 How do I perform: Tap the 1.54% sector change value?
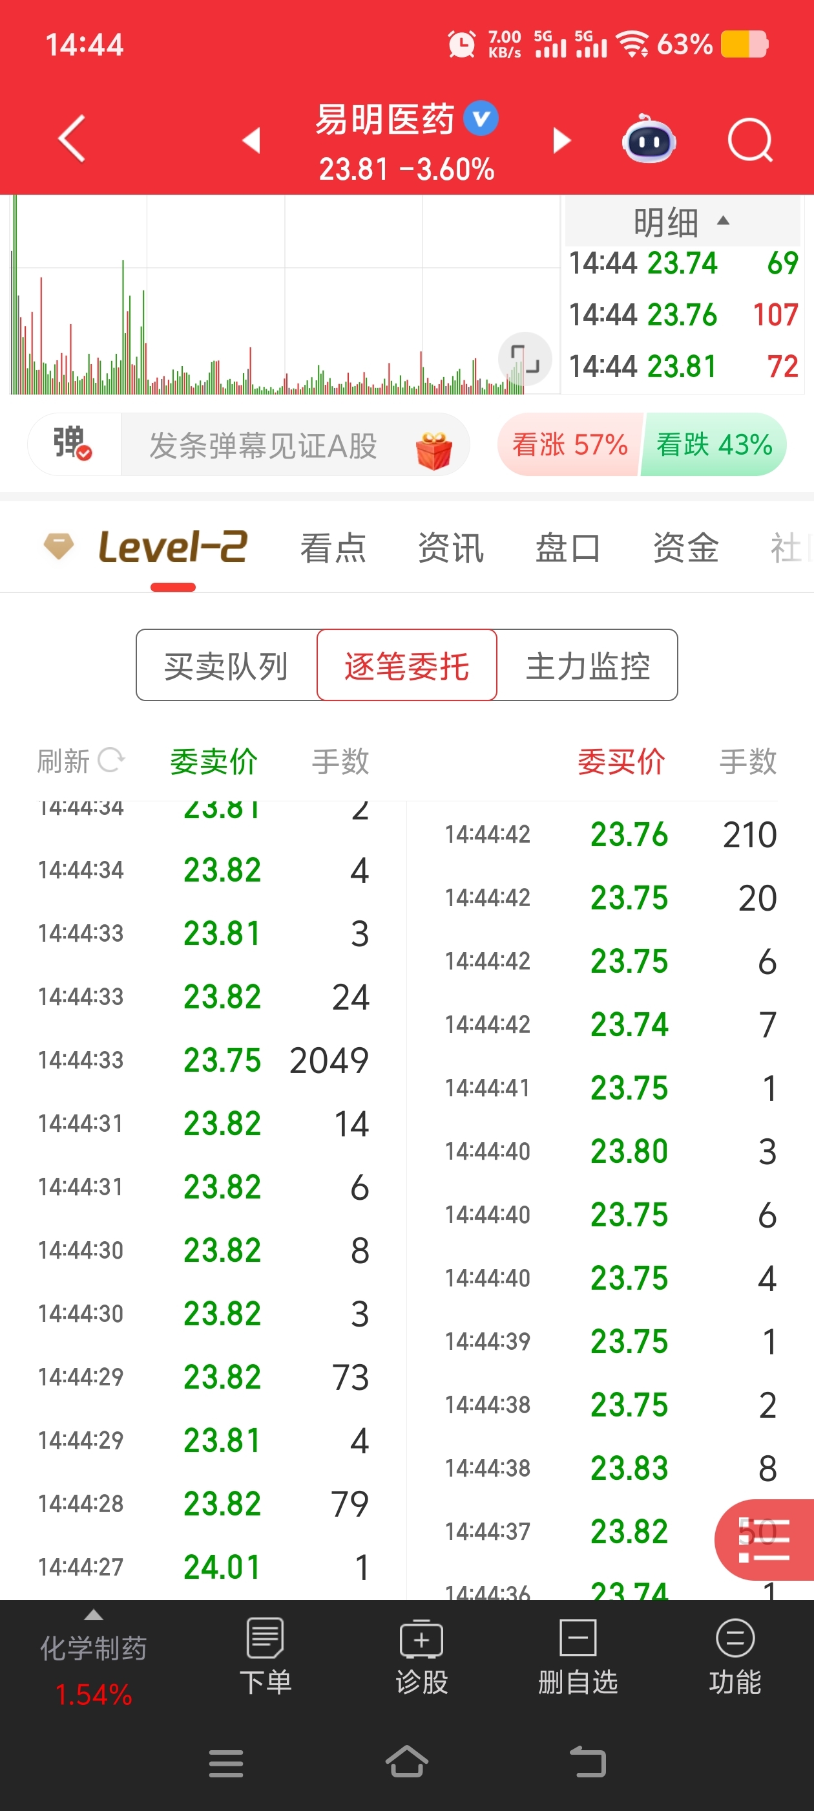click(x=94, y=1695)
